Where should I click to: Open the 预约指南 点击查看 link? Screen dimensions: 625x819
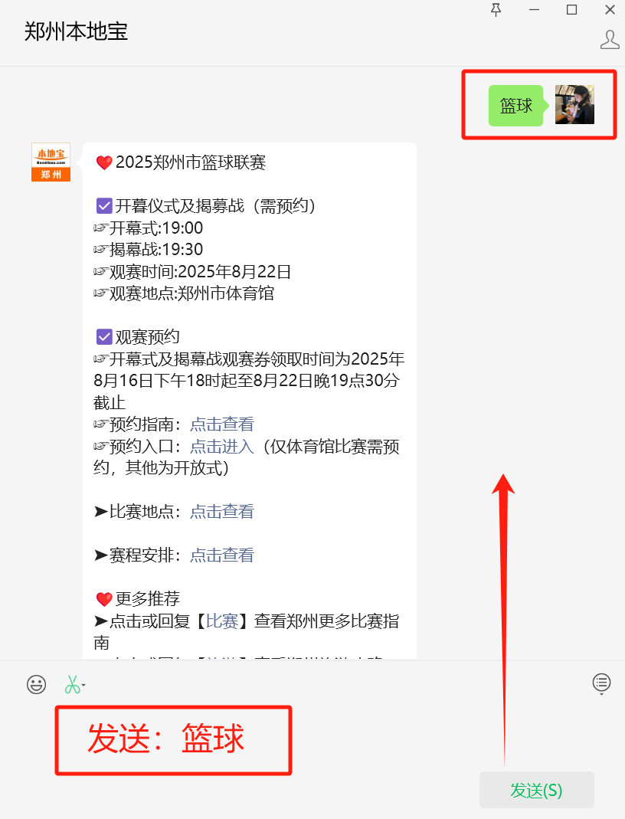(222, 424)
